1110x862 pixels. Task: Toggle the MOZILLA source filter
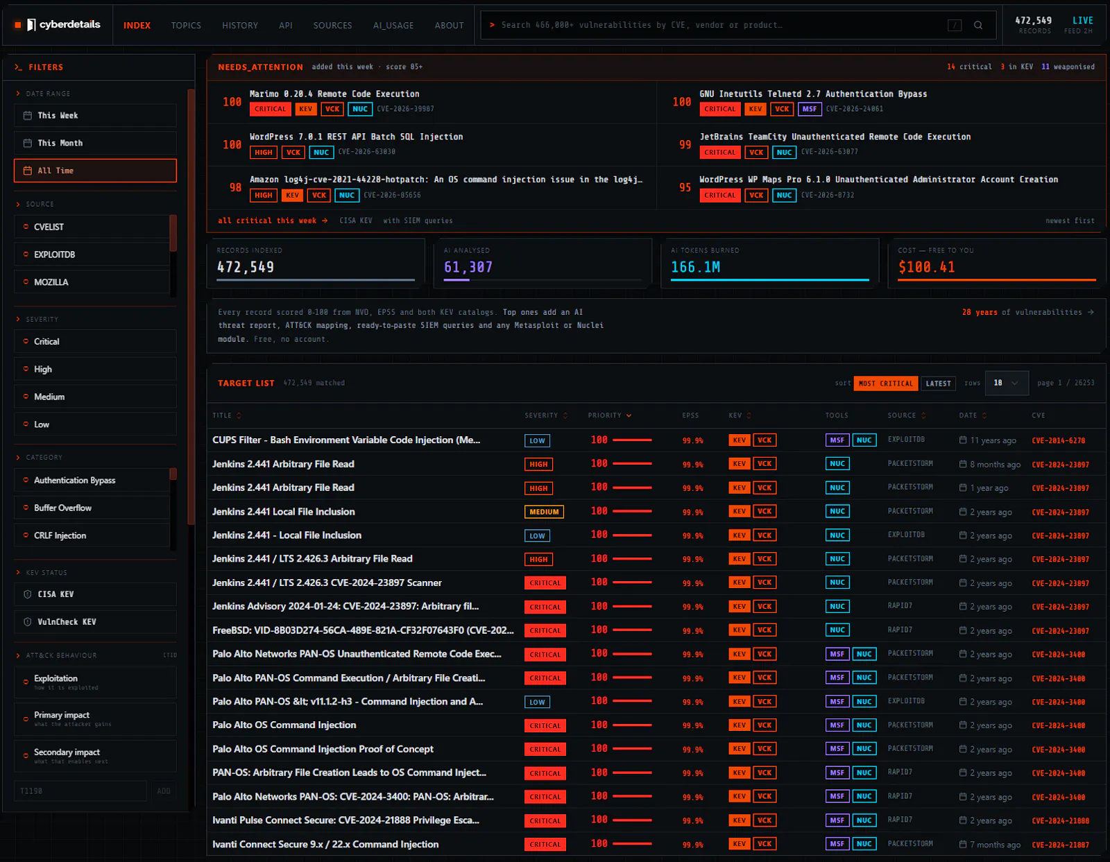(x=92, y=282)
